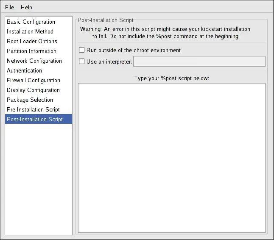
Task: Select Partition Information in the list
Action: 31,51
